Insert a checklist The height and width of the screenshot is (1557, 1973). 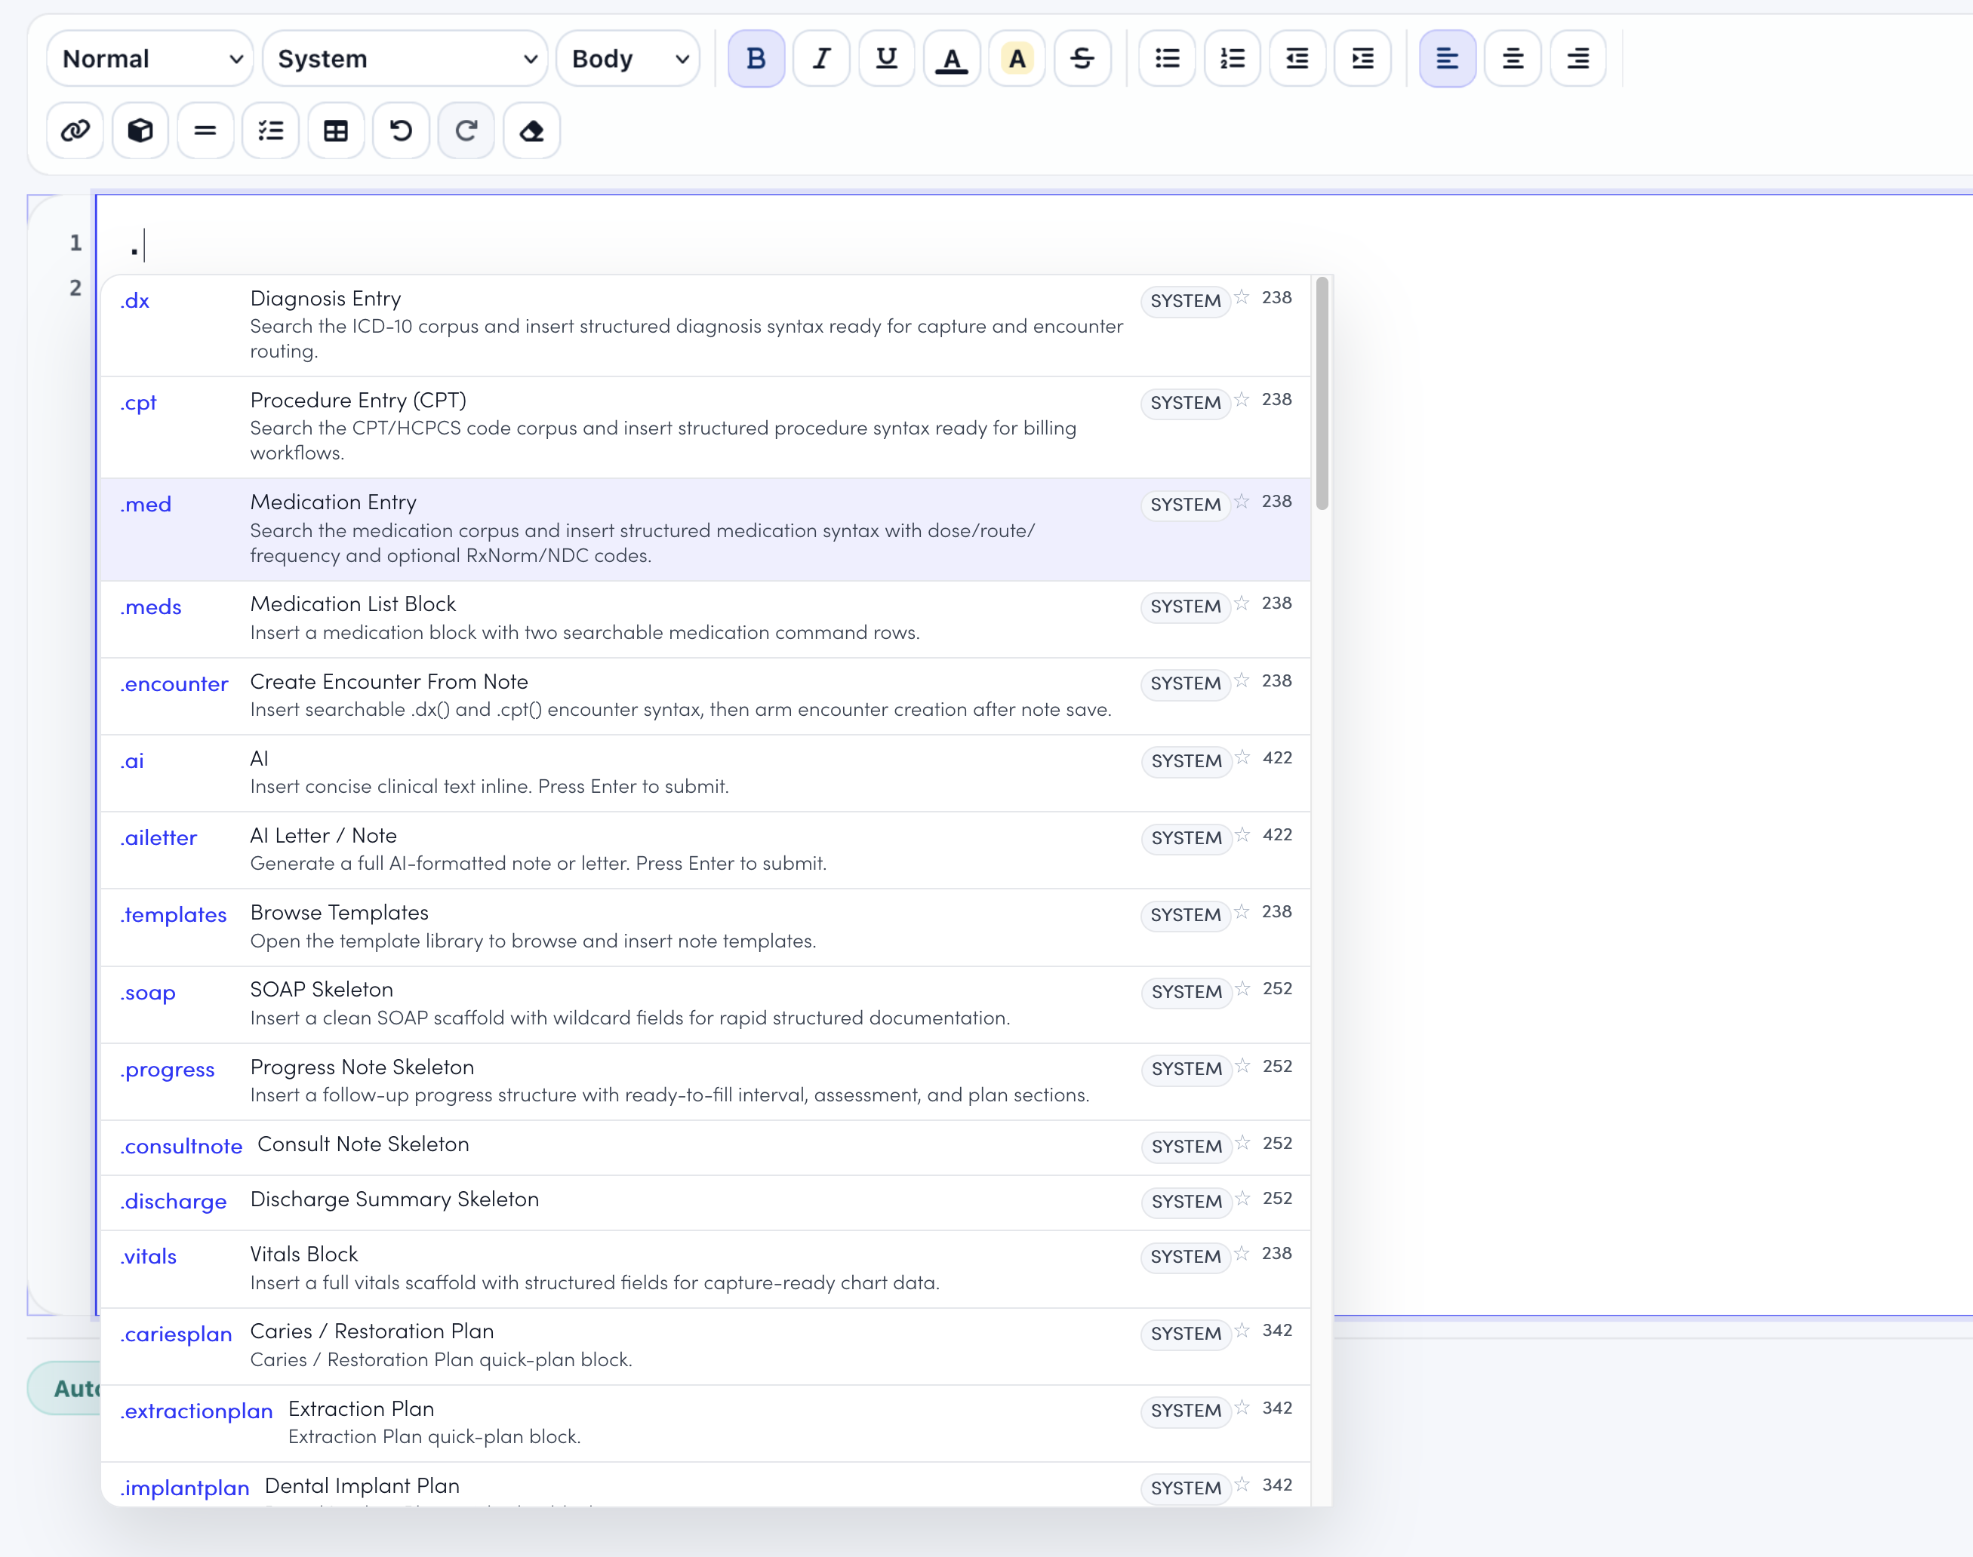[x=270, y=131]
